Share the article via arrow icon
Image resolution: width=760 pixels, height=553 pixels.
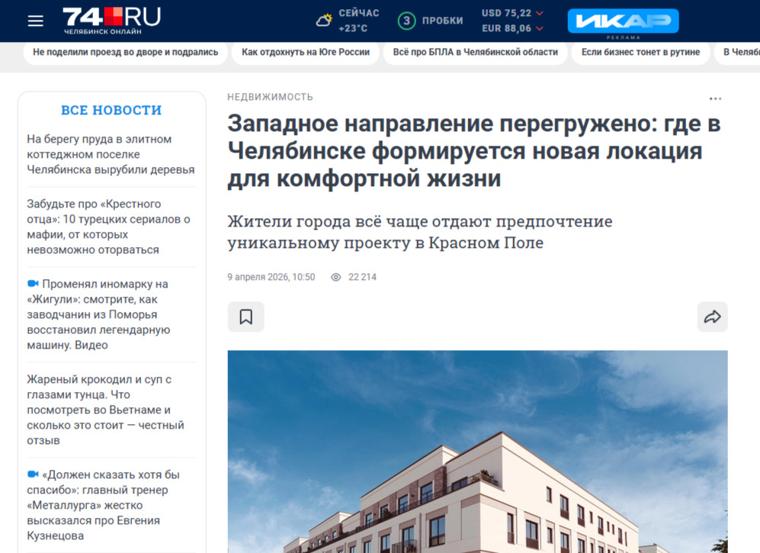click(x=712, y=317)
